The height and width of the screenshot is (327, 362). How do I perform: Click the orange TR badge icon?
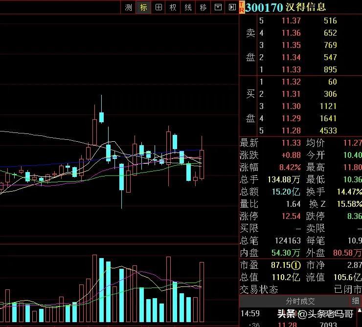242,7
